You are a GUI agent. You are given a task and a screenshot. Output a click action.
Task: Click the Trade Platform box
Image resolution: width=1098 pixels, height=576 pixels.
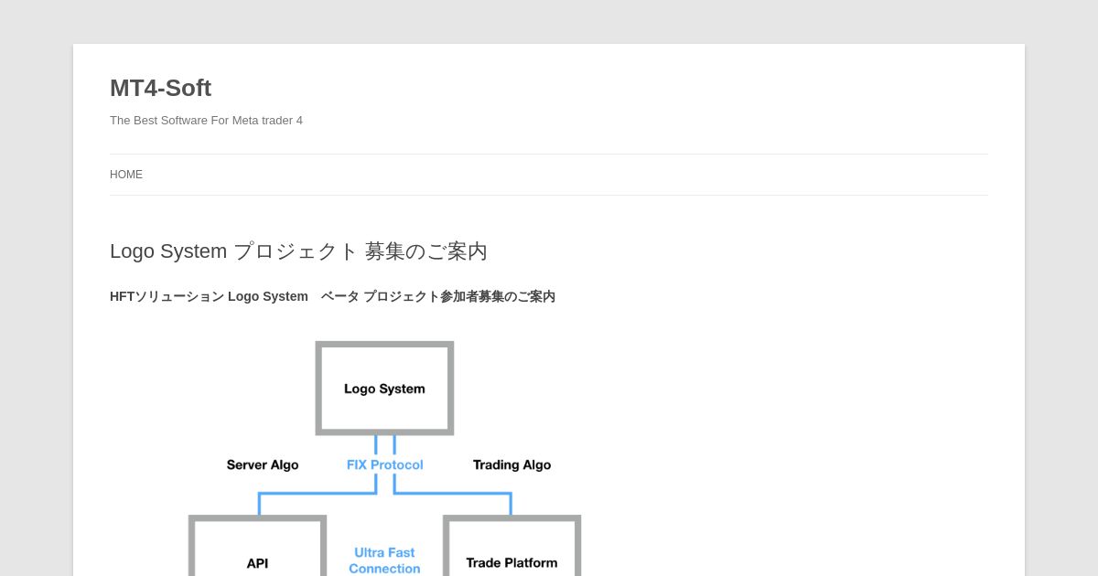[x=511, y=547]
